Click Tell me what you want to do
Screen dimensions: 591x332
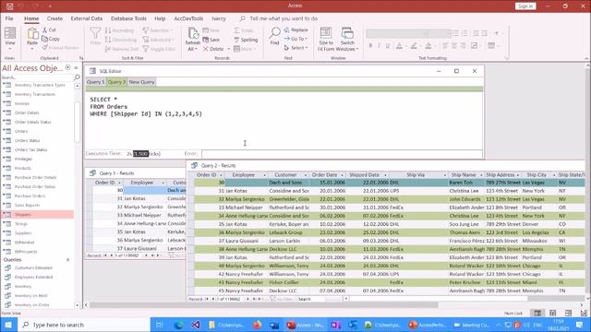283,18
